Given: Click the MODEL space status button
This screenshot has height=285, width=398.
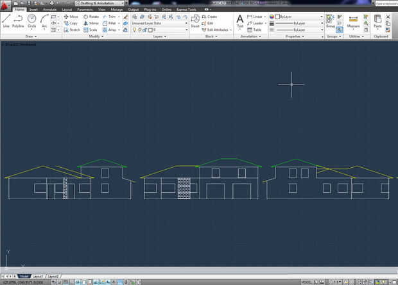Looking at the screenshot, I should [307, 282].
